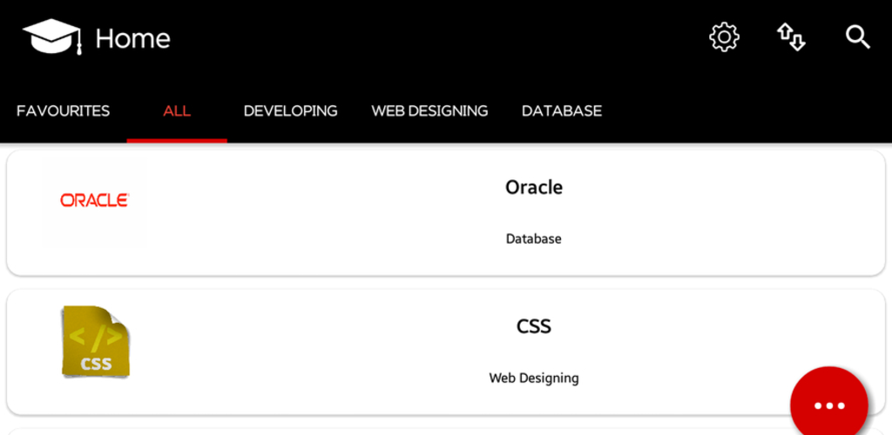The width and height of the screenshot is (892, 435).
Task: Tap the Oracle logo thumbnail
Action: click(x=94, y=200)
